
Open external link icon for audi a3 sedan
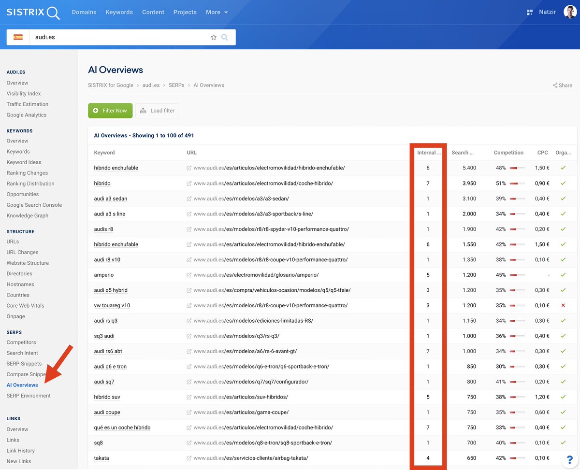189,199
